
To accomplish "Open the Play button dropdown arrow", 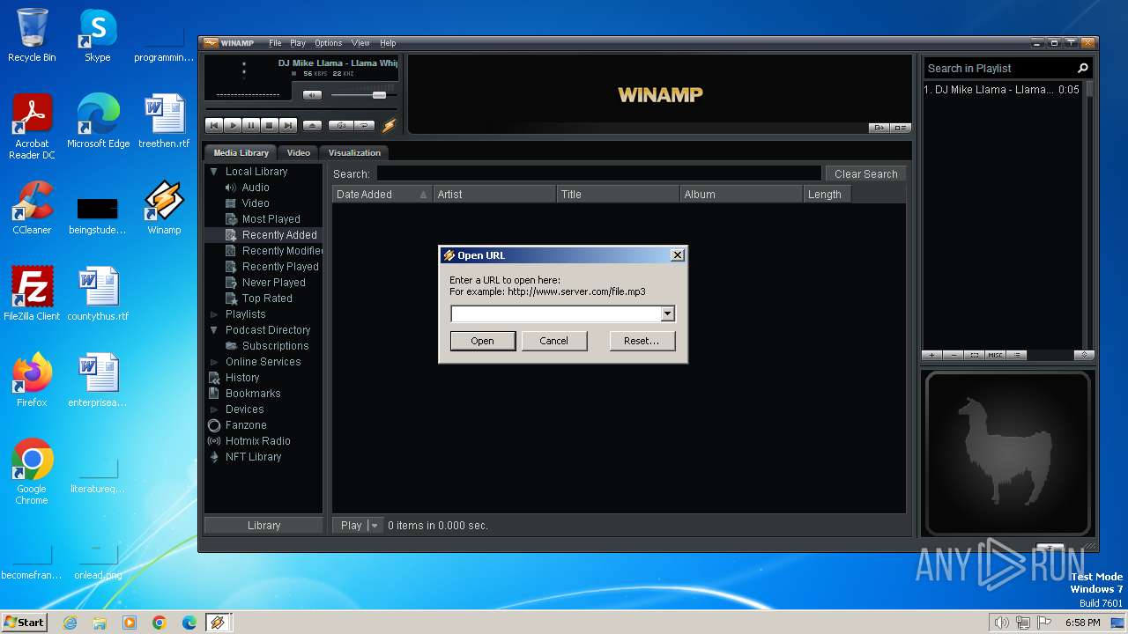I will click(x=375, y=526).
